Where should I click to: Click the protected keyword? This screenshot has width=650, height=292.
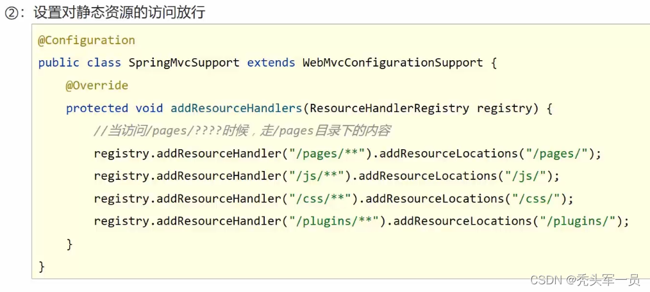97,108
